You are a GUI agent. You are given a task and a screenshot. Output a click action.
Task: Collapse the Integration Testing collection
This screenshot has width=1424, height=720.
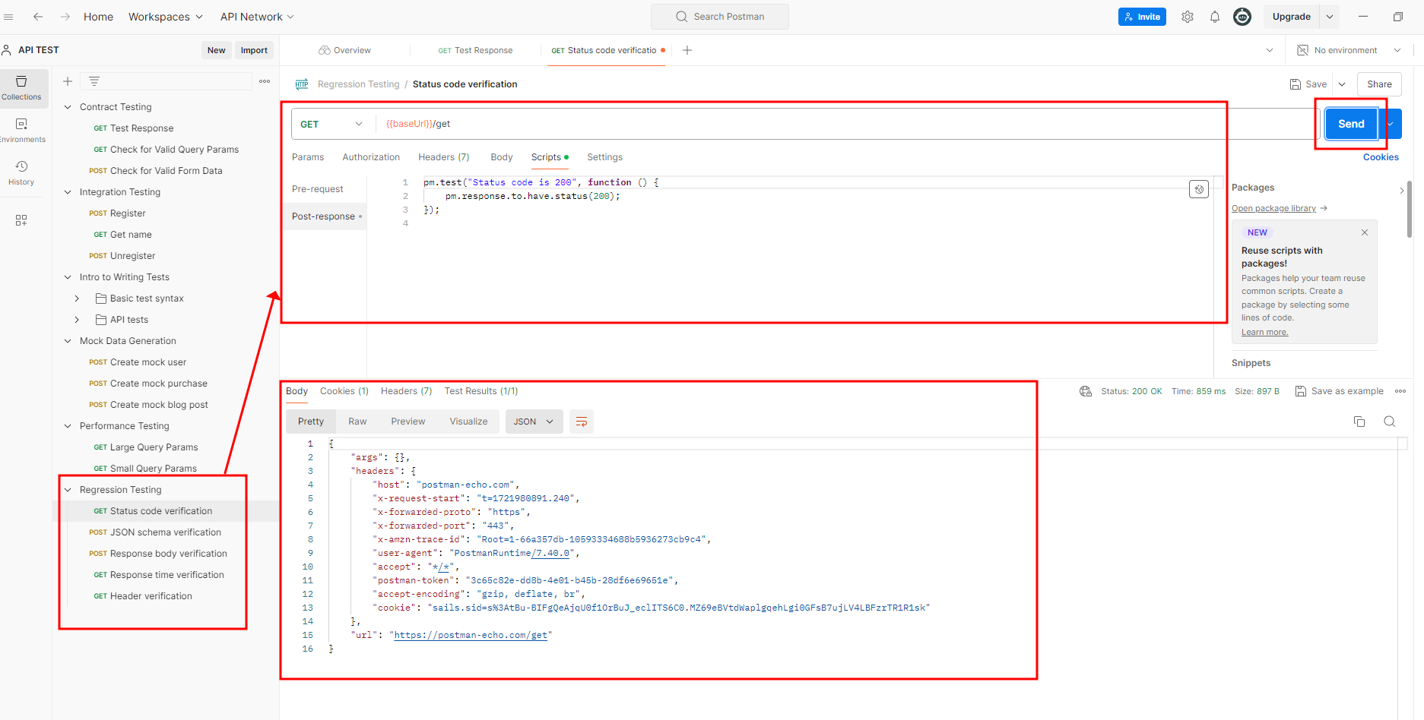tap(68, 192)
